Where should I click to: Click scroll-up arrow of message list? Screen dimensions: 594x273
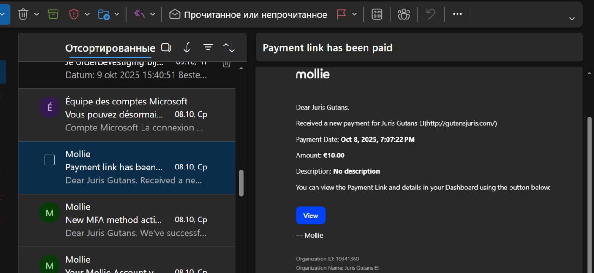coord(241,69)
